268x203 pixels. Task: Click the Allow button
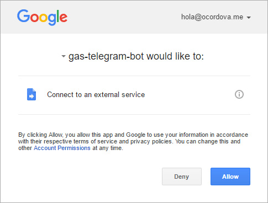[230, 177]
